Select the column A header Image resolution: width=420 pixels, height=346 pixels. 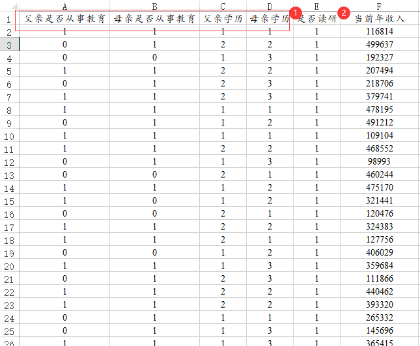tap(64, 6)
